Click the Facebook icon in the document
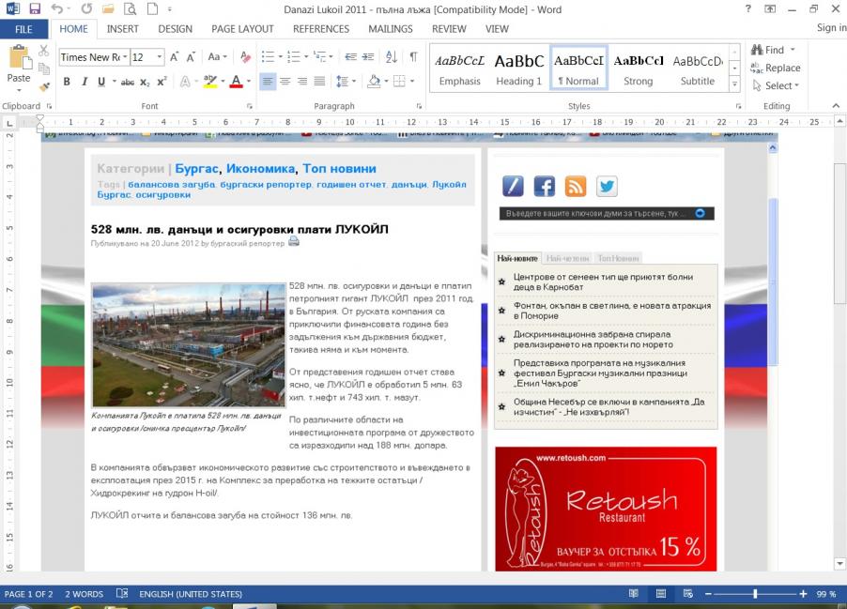847x609 pixels. 544,186
